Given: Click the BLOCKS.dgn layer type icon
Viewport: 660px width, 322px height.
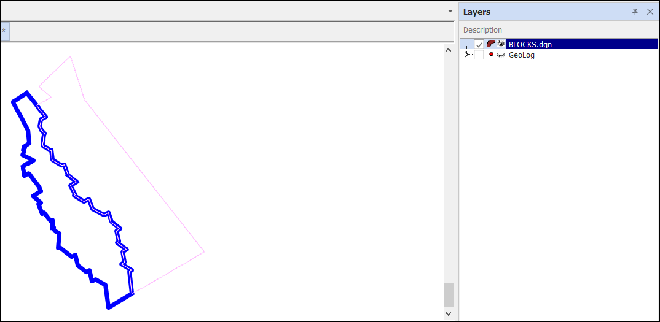Looking at the screenshot, I should coord(490,44).
